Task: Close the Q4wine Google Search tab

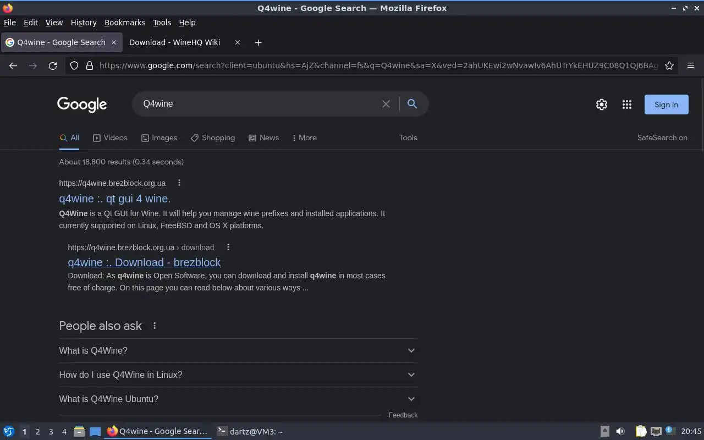Action: 114,42
